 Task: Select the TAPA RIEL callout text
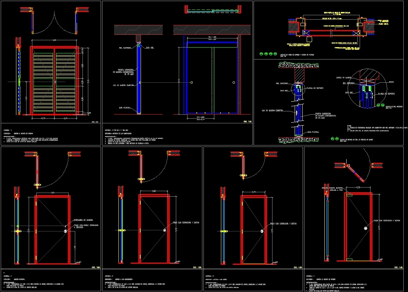tap(150, 48)
